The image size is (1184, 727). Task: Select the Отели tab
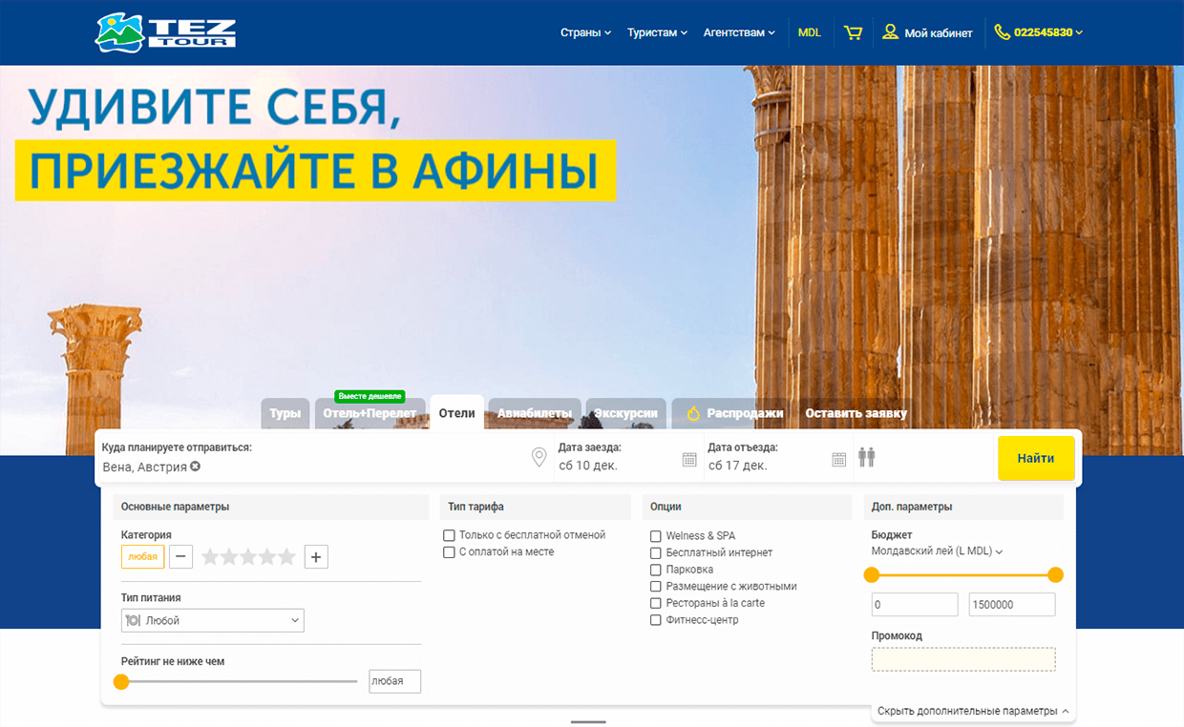tap(456, 413)
